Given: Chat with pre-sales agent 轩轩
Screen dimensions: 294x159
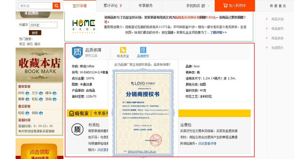Looking at the screenshot, I should pos(24,93).
